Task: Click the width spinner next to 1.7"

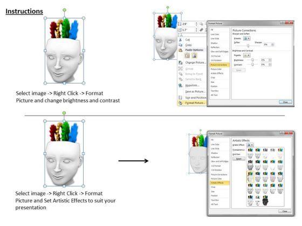Action: [196, 30]
